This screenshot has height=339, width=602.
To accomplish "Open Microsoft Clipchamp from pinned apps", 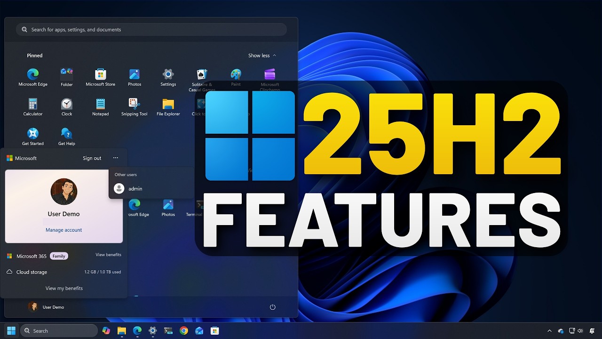I will pos(270,80).
